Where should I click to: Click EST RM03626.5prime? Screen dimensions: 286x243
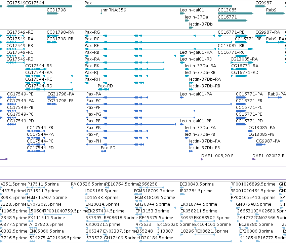coord(72,187)
